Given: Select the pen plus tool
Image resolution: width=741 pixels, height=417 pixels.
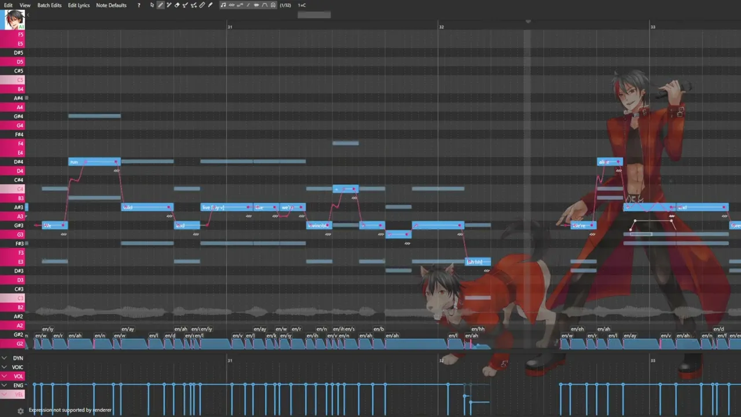Looking at the screenshot, I should 169,5.
